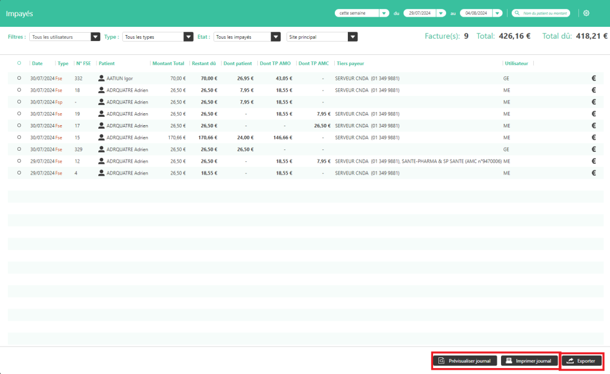Expand the 'Tous les utilisateurs' dropdown
This screenshot has height=374, width=610.
click(x=95, y=37)
